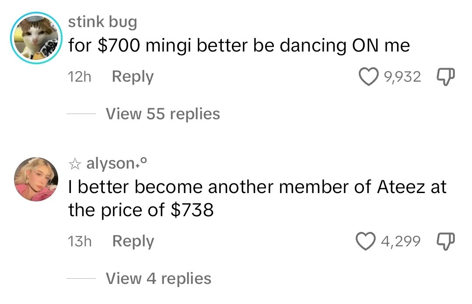Click the 12h timestamp on stink bug's comment
Viewport: 472px width, 304px height.
point(79,76)
